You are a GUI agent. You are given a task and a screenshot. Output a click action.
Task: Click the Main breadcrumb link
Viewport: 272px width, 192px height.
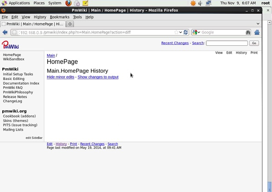[51, 55]
